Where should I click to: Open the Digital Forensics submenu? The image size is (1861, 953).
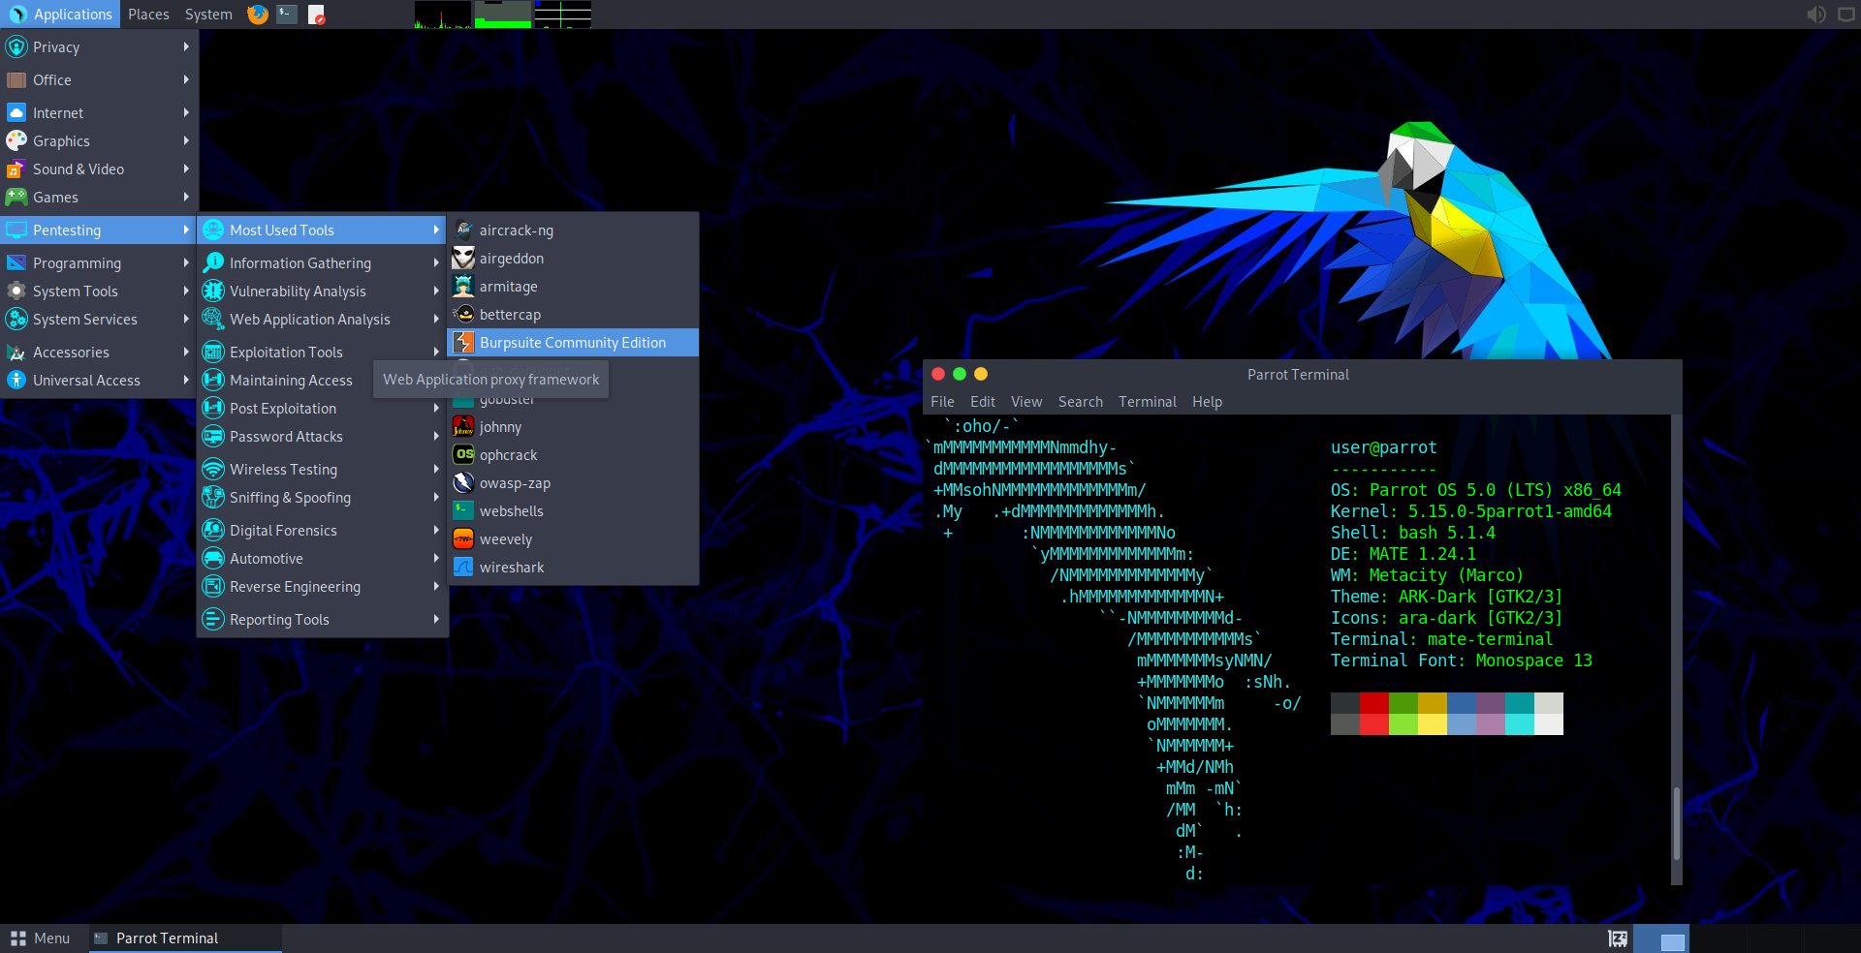282,530
